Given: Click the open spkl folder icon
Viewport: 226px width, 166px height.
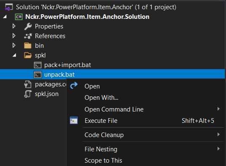Looking at the screenshot, I should point(28,55).
